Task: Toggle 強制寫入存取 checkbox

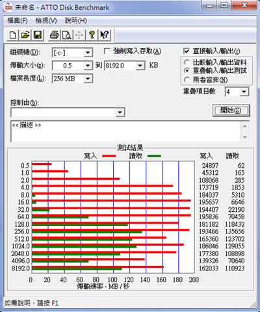Action: [x=107, y=51]
